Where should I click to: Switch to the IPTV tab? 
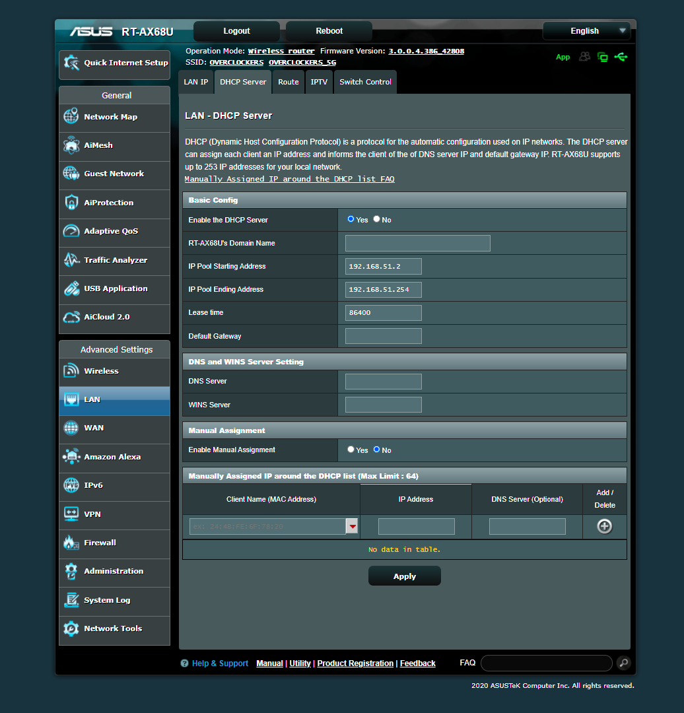click(x=319, y=82)
